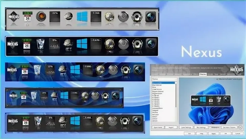
Task: Click the Recycle Bin in the dialog preview dock
Action: pyautogui.click(x=219, y=100)
